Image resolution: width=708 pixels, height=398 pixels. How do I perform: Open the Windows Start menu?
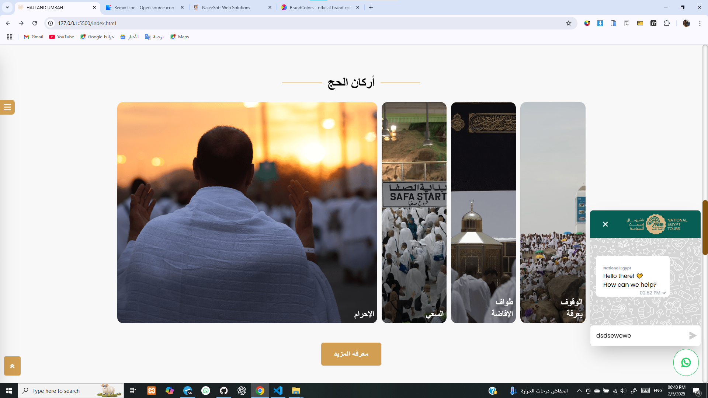9,391
